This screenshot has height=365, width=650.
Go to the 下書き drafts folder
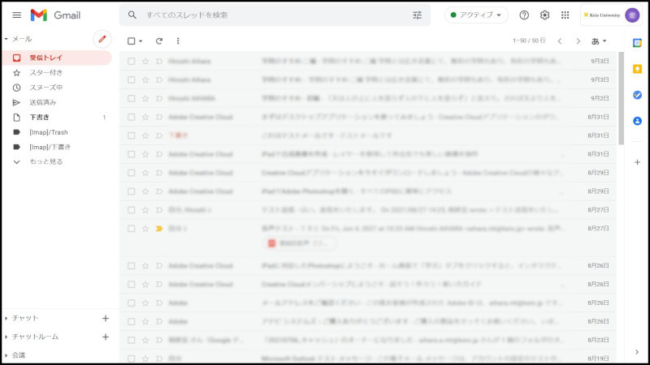[x=39, y=117]
